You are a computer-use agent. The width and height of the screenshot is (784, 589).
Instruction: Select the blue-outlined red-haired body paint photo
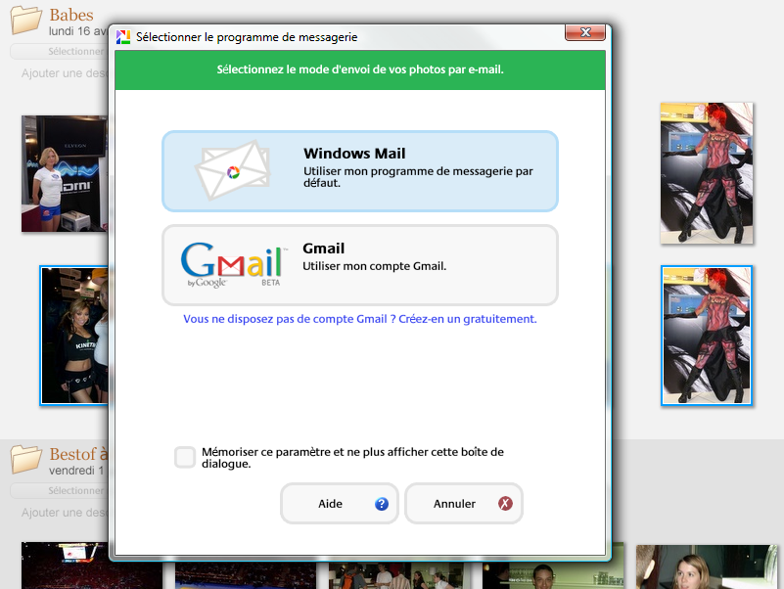[x=707, y=336]
